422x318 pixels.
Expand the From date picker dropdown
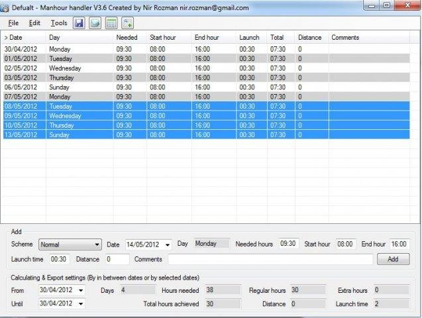point(81,290)
